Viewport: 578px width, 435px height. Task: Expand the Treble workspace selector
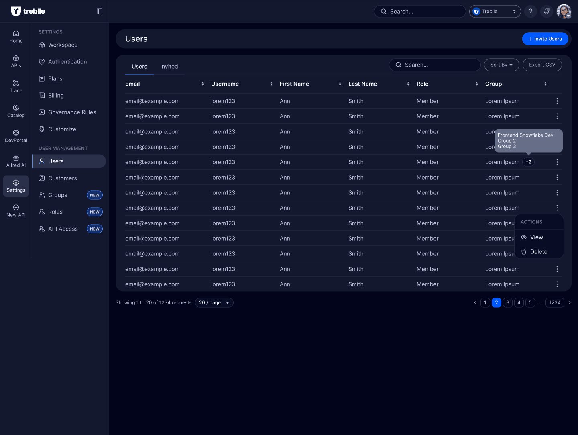(495, 12)
